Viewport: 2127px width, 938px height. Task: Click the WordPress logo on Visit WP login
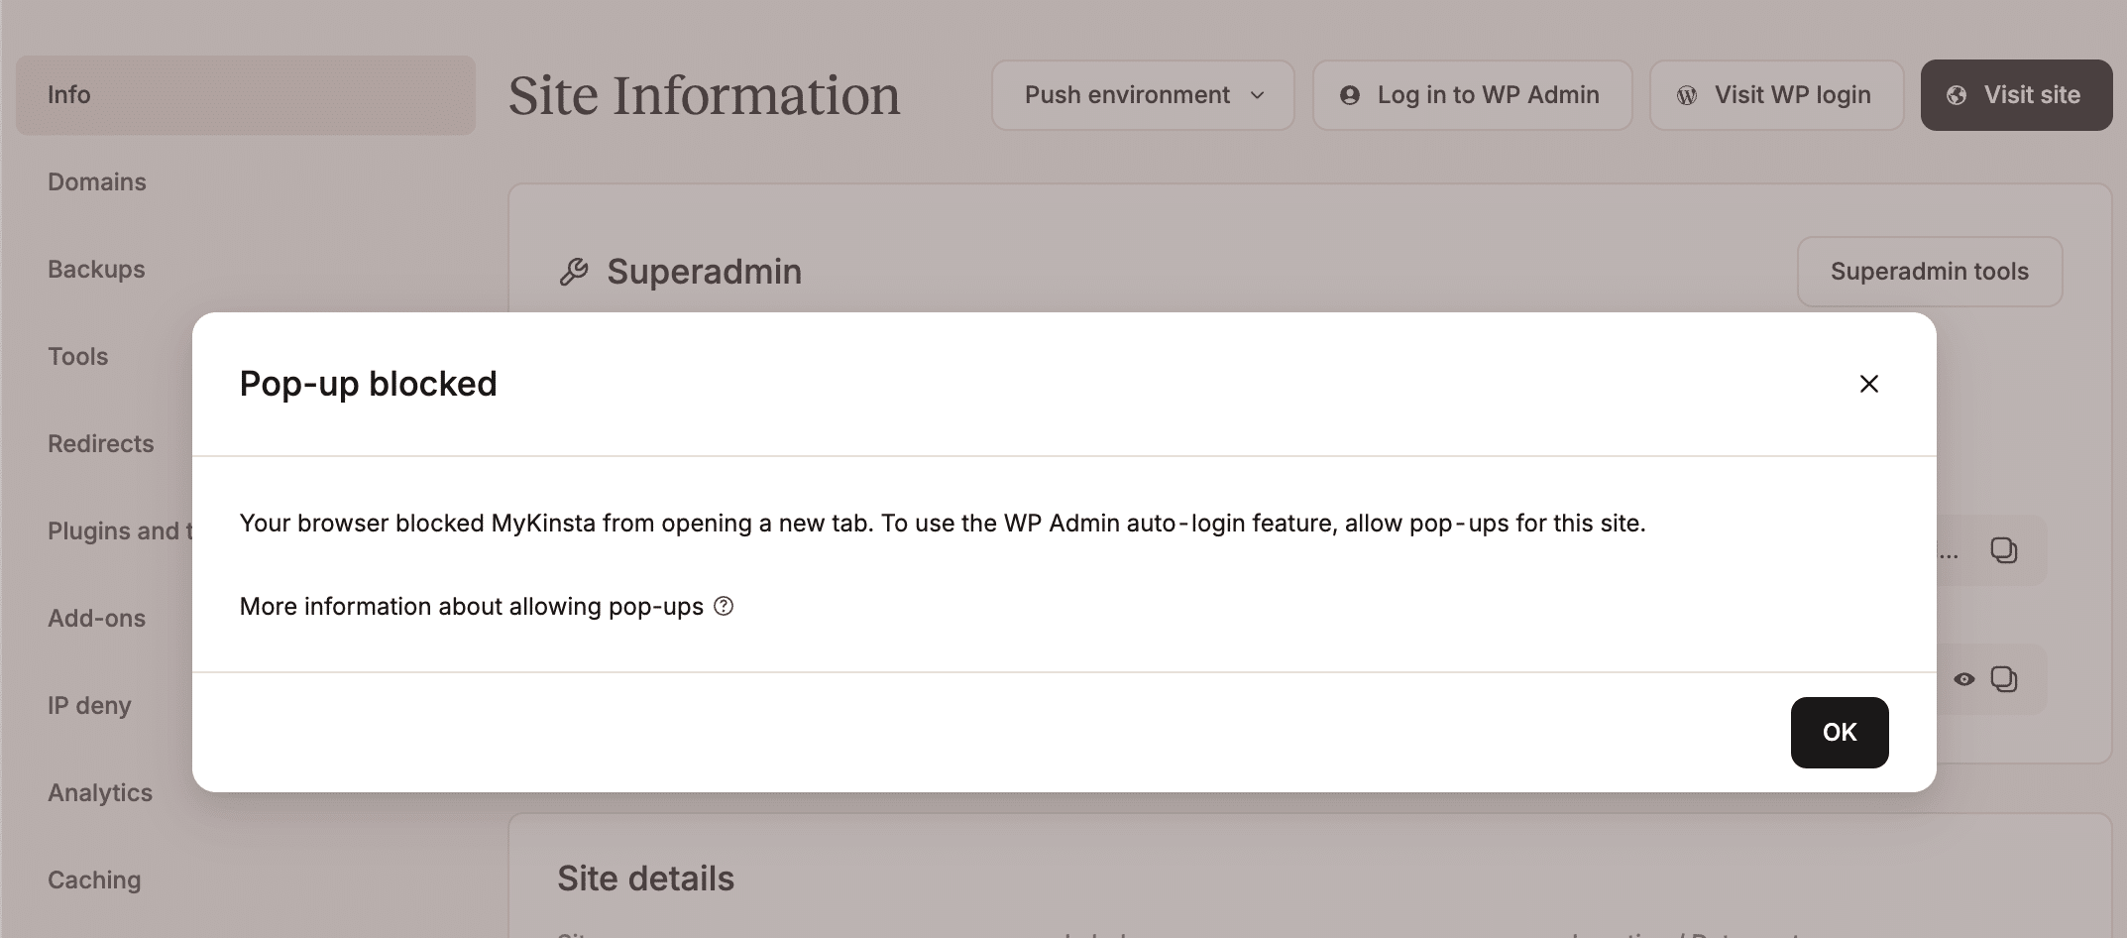(x=1687, y=95)
